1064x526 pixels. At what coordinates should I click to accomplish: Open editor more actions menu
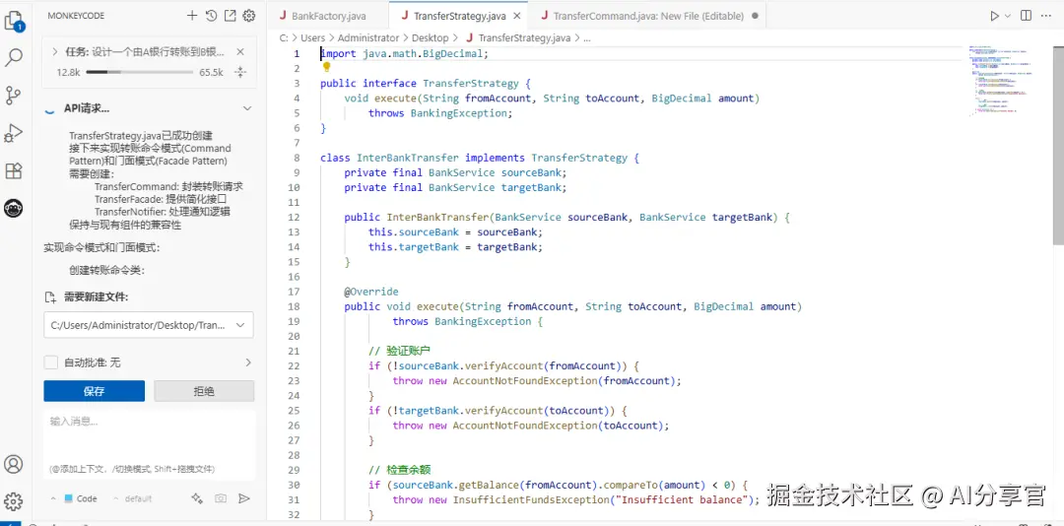coord(1045,16)
